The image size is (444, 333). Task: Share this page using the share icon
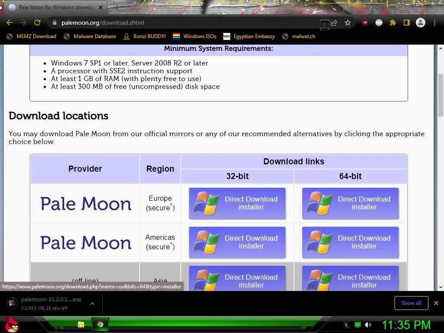(334, 23)
